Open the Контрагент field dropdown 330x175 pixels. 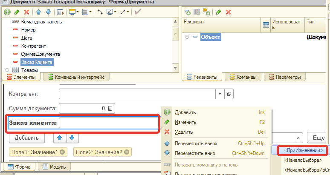219,94
